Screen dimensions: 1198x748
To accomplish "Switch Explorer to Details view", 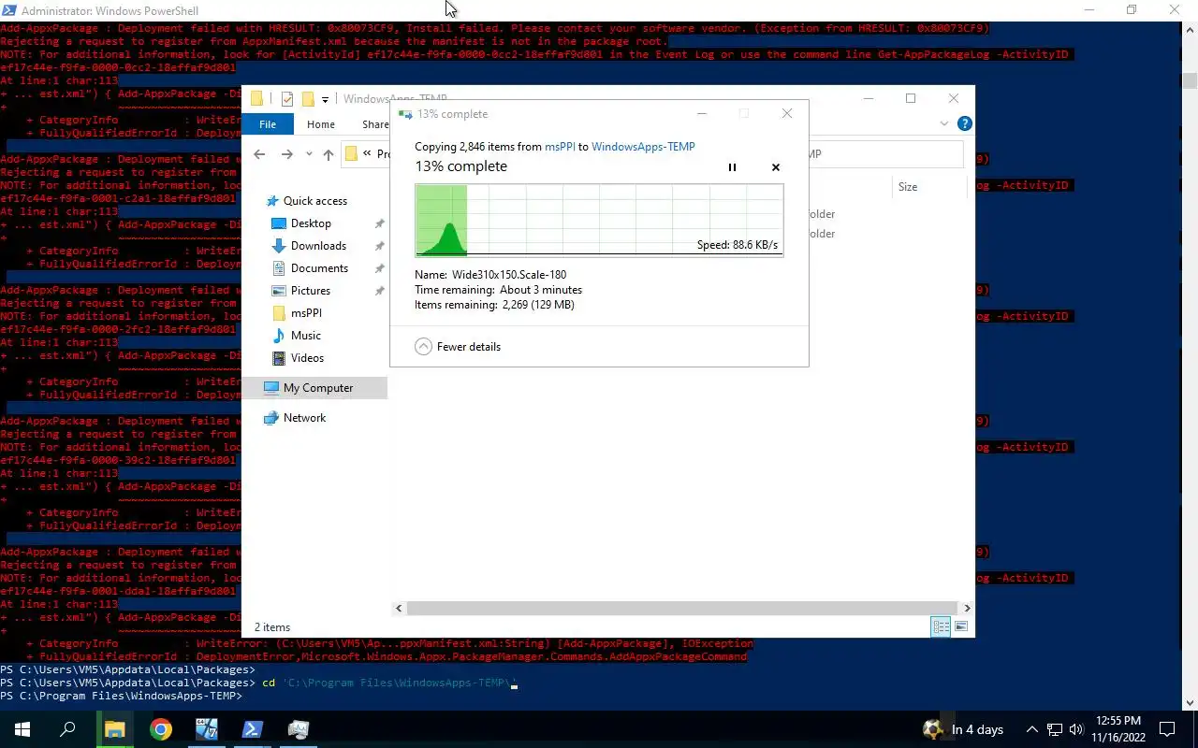I will tap(941, 626).
